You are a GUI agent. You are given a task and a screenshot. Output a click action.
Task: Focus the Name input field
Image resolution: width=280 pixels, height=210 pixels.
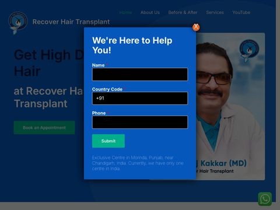tap(140, 74)
